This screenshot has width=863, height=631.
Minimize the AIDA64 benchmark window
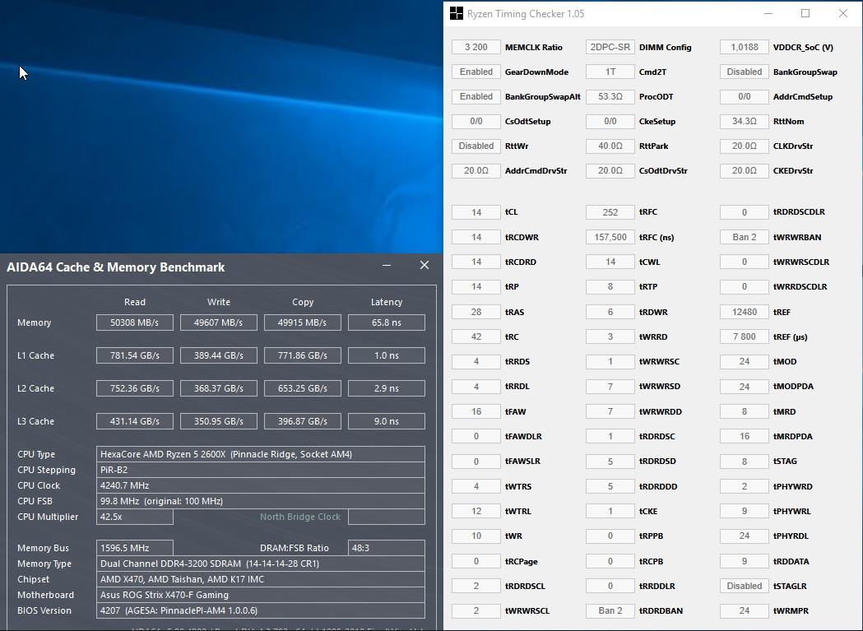coord(387,266)
